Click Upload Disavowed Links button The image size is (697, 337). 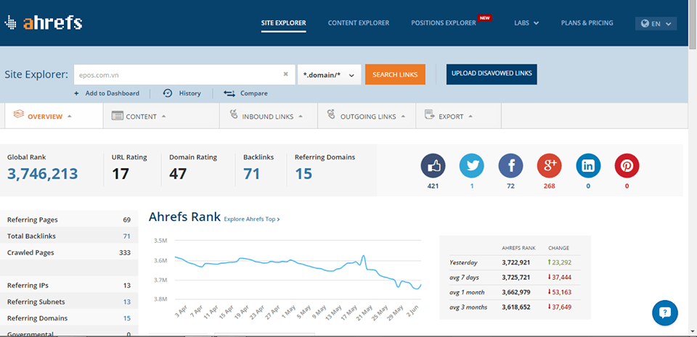pos(492,74)
